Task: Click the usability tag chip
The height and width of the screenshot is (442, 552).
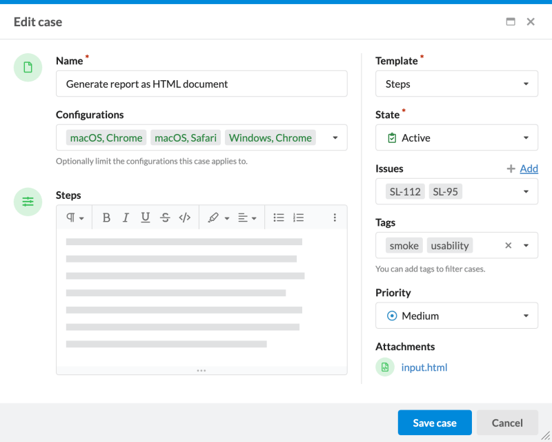Action: pos(450,245)
